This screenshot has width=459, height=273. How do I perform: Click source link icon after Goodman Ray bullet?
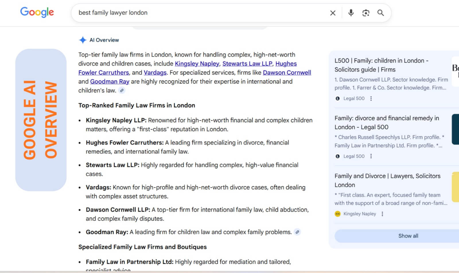click(x=297, y=232)
